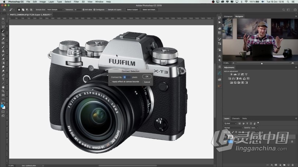
Task: Open the Layers panel menu
Action: click(x=296, y=119)
